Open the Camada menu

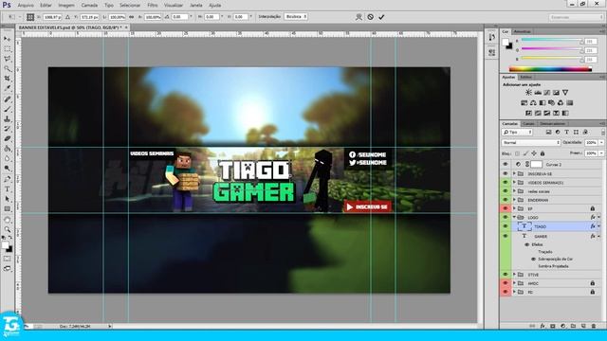click(89, 6)
